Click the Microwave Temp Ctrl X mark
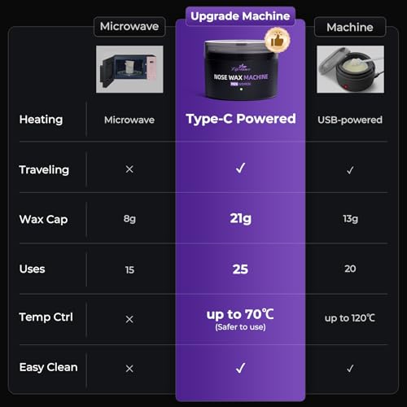This screenshot has height=407, width=407. coord(129,319)
